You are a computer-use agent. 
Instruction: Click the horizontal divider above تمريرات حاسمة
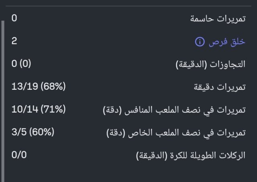tap(128, 6)
